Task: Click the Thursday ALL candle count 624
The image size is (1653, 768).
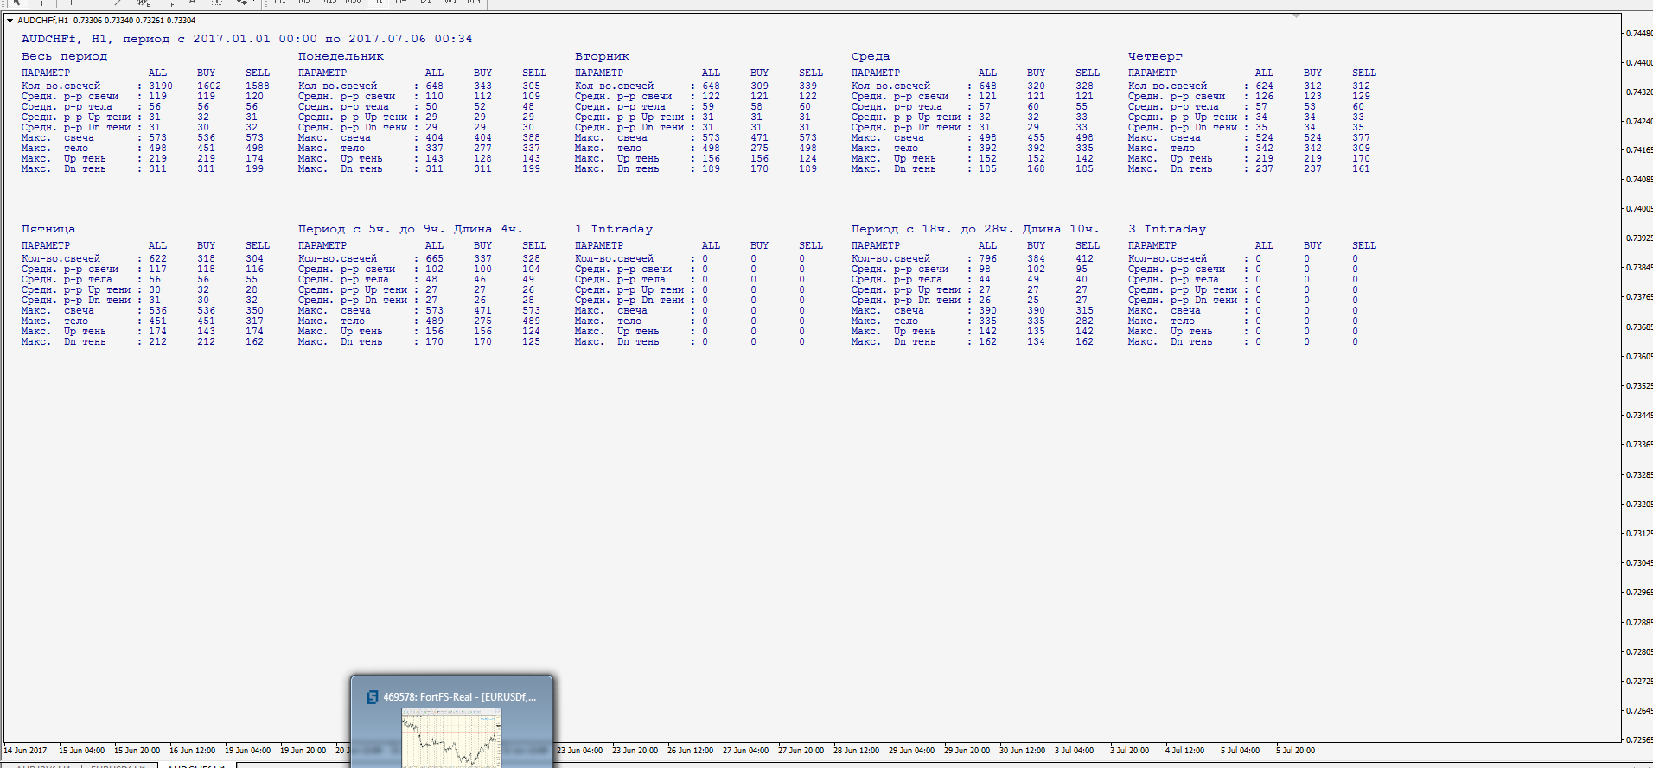Action: [x=1264, y=86]
